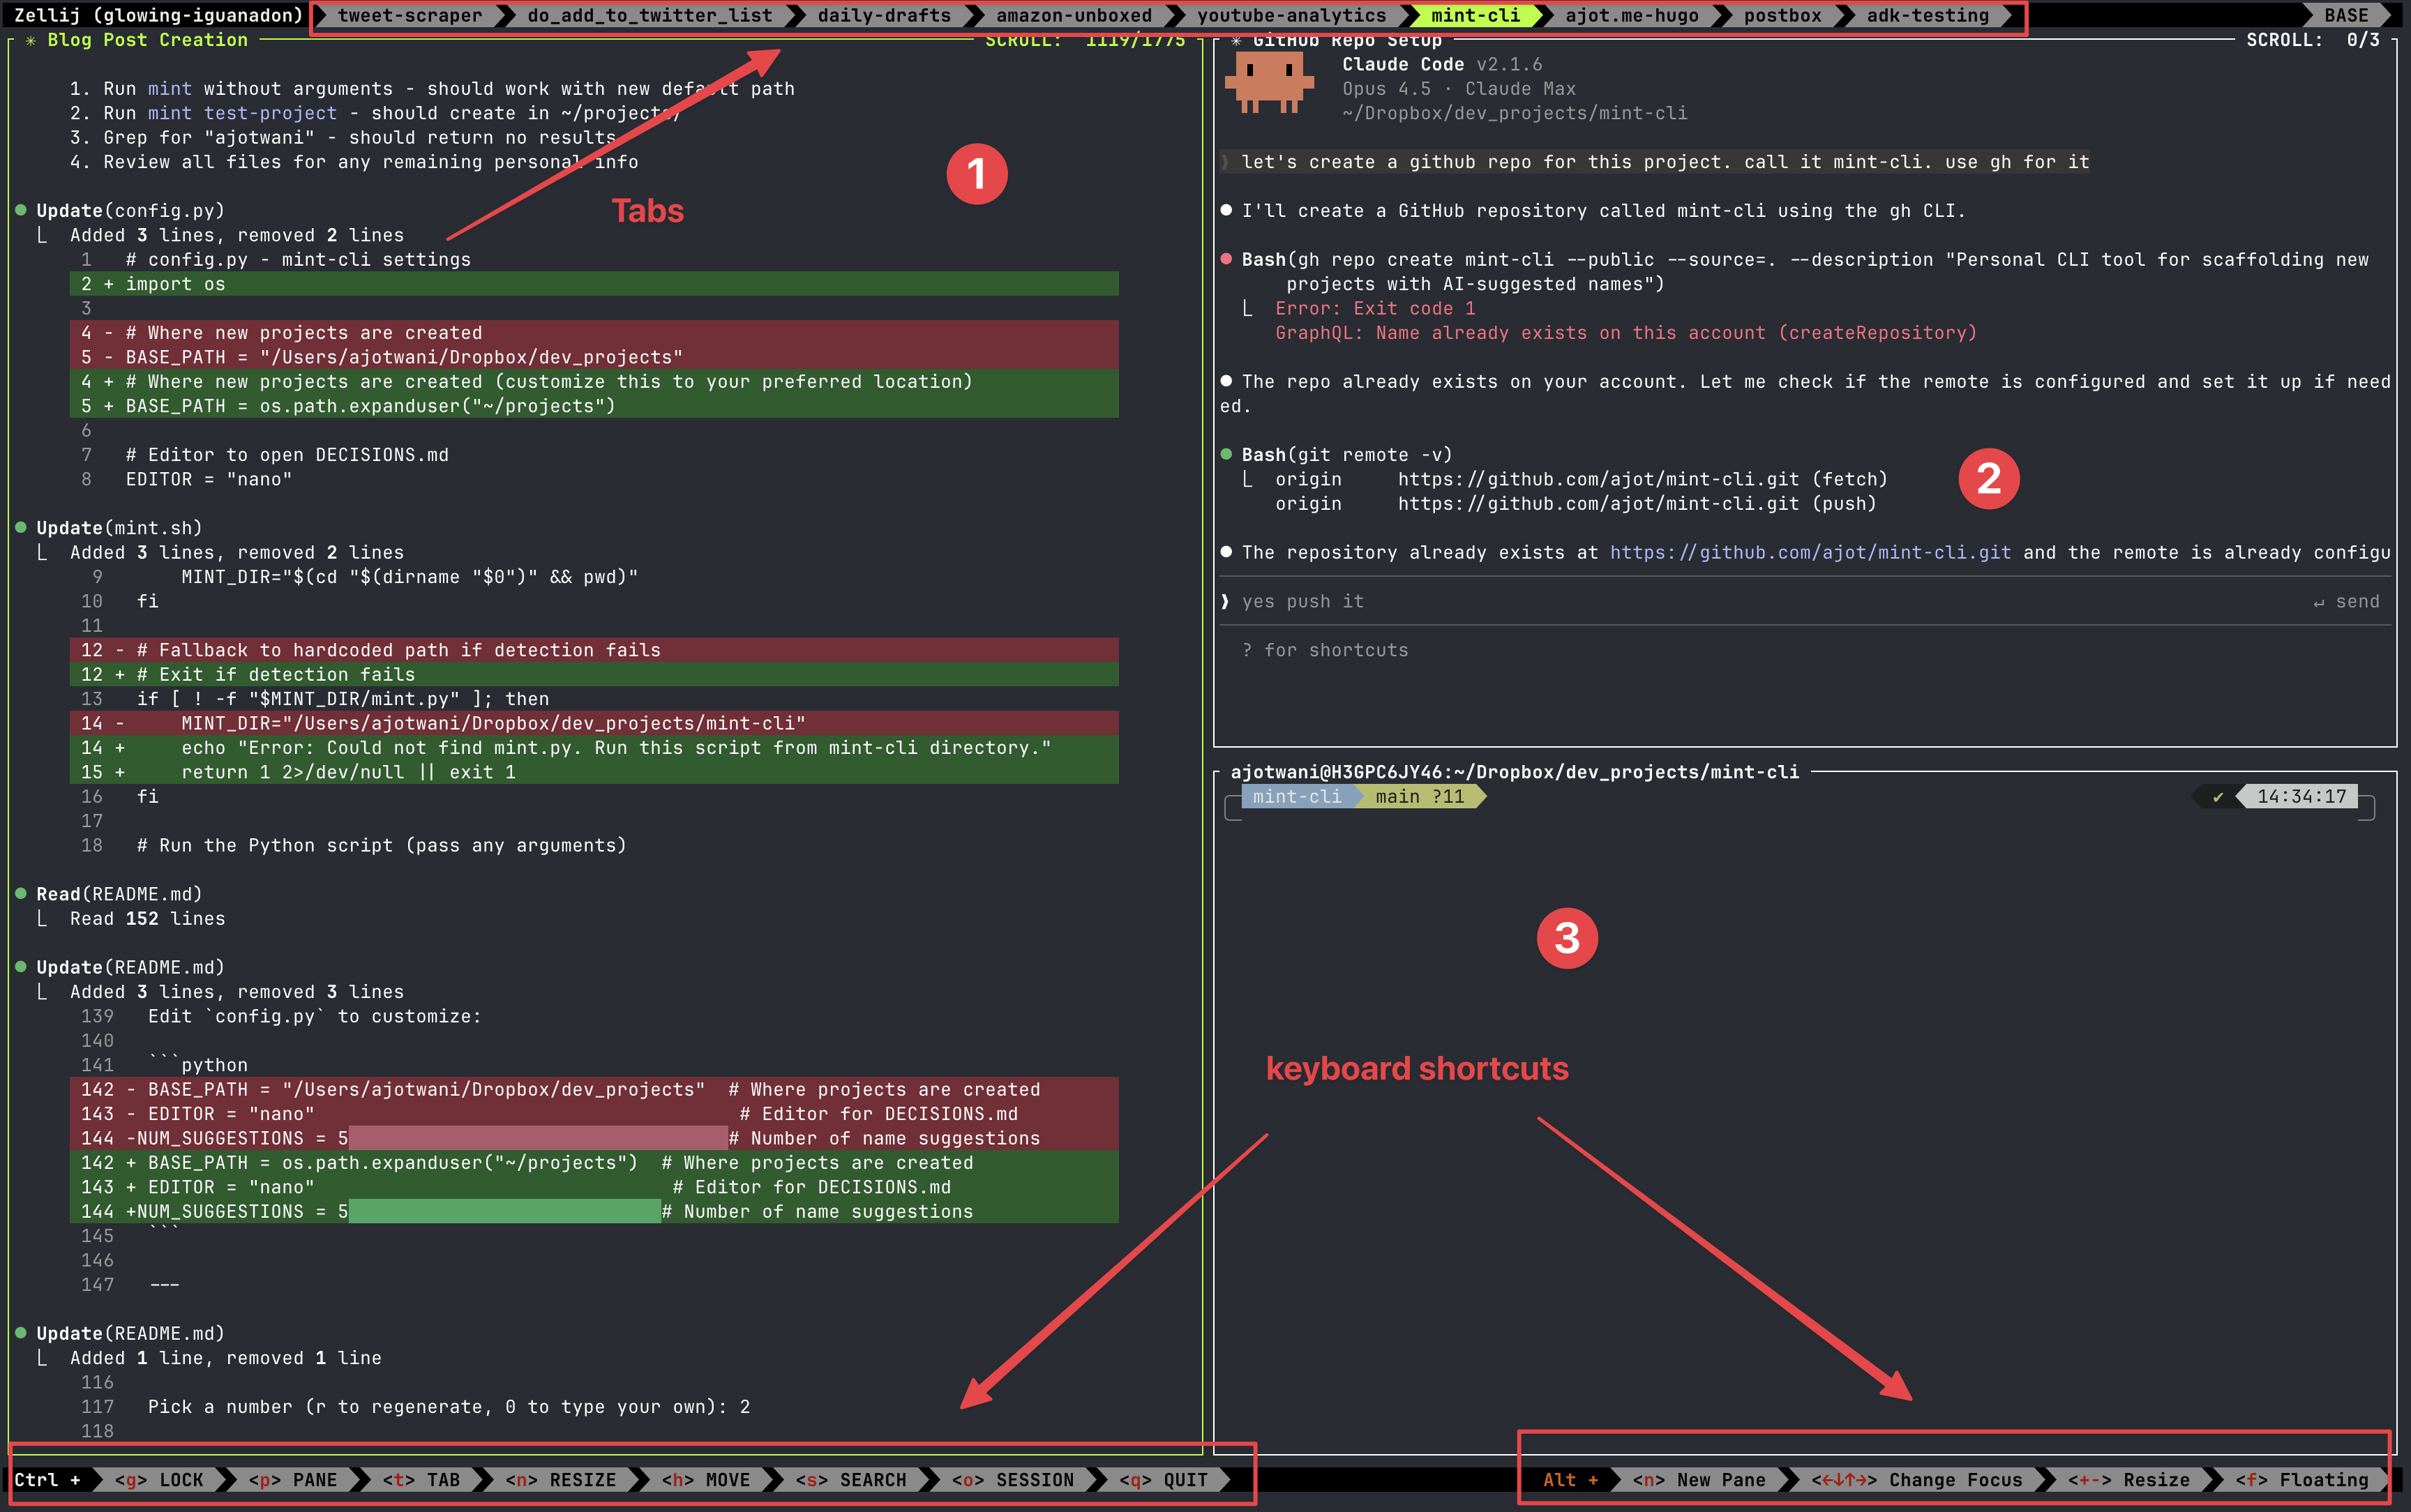Enter PANE mode from the status bar
Image resolution: width=2411 pixels, height=1512 pixels.
(x=293, y=1480)
